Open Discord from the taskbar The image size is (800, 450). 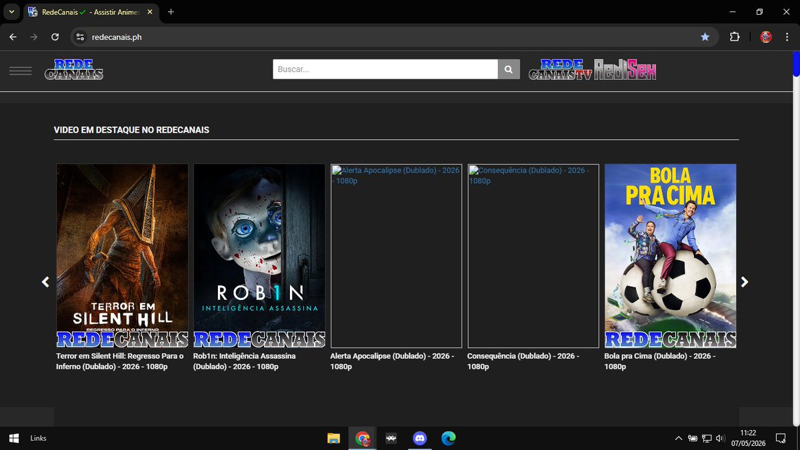[420, 438]
